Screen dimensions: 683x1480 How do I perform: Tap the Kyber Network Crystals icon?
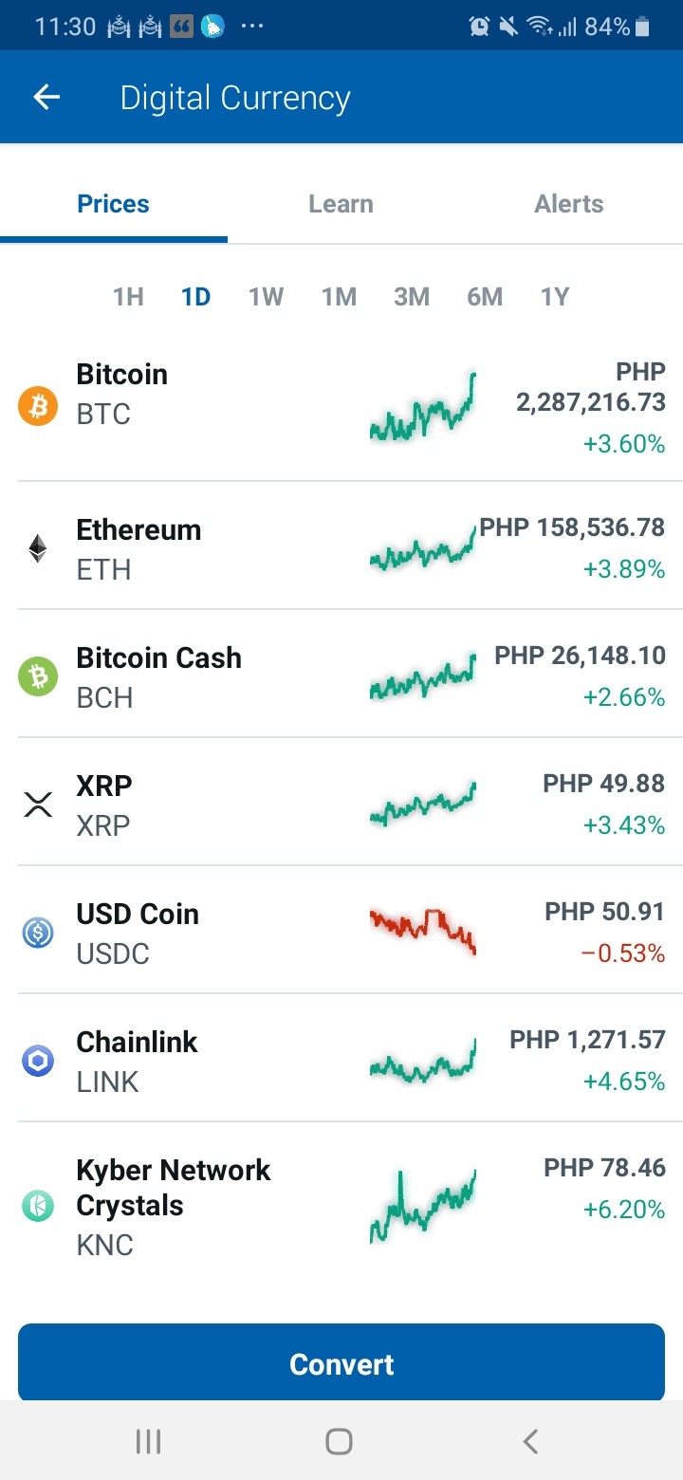(38, 1206)
